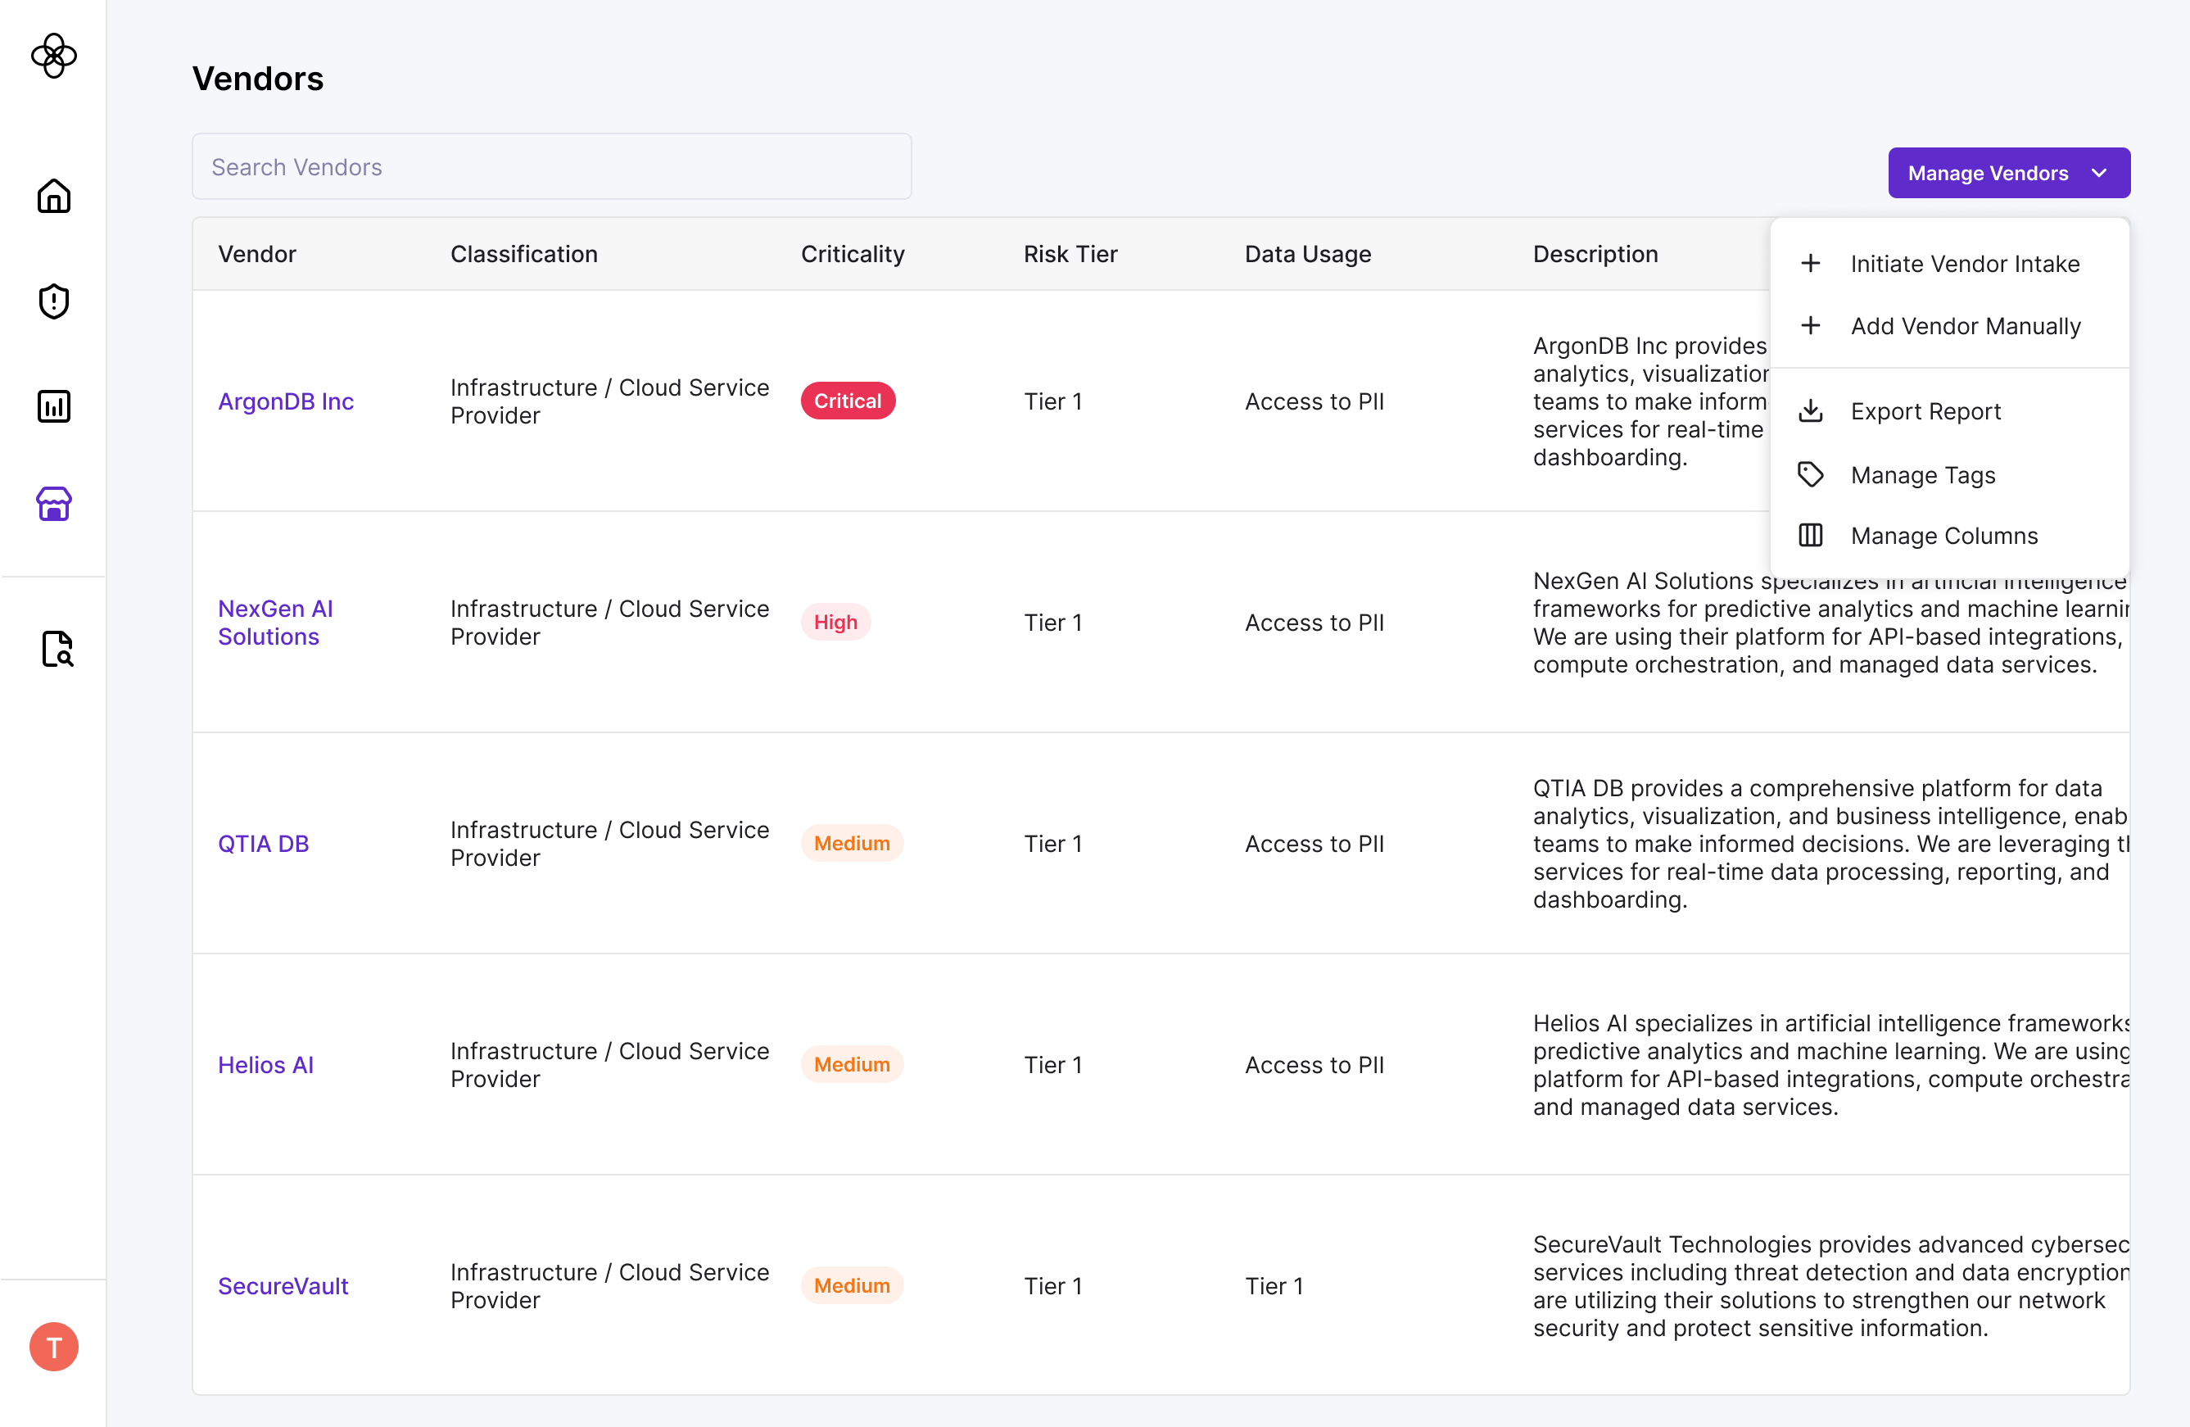Click the flower app logo icon
The width and height of the screenshot is (2190, 1427).
pos(54,57)
